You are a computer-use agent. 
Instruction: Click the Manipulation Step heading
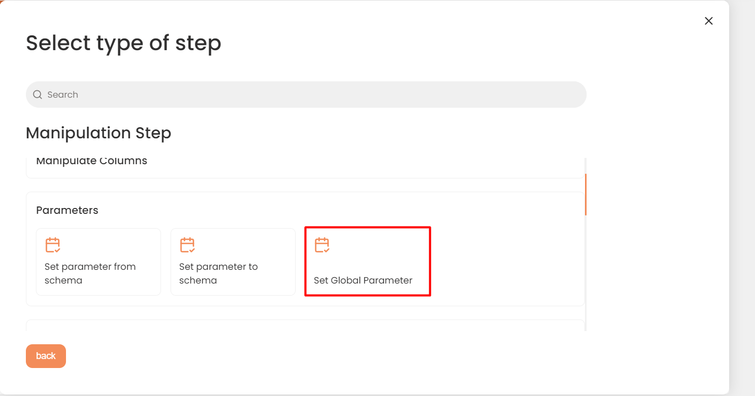tap(98, 133)
